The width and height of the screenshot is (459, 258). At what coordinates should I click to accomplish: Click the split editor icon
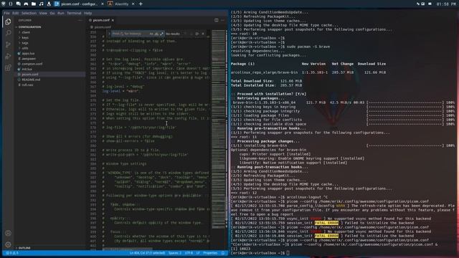[217, 20]
